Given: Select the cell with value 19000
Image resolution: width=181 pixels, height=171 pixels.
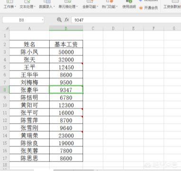Looking at the screenshot, I should pyautogui.click(x=66, y=143).
